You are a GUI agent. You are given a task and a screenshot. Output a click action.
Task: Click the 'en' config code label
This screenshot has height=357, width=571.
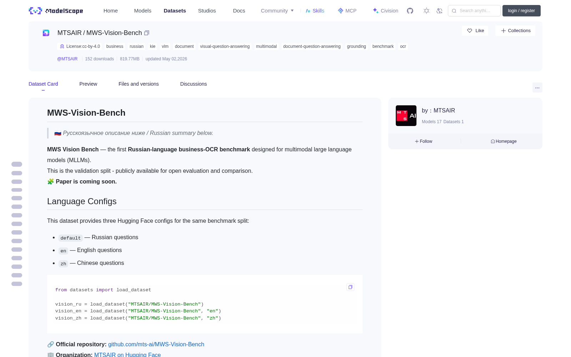(63, 251)
